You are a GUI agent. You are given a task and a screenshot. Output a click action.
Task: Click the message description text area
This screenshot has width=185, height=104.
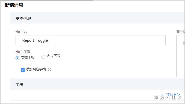[x=181, y=56]
